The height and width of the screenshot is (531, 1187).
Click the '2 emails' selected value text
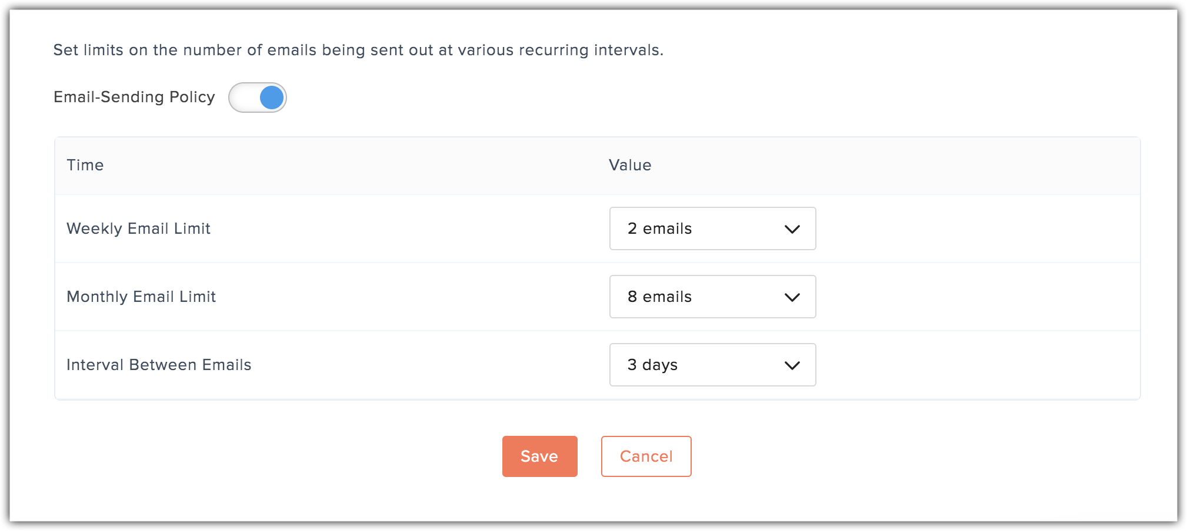tap(659, 228)
